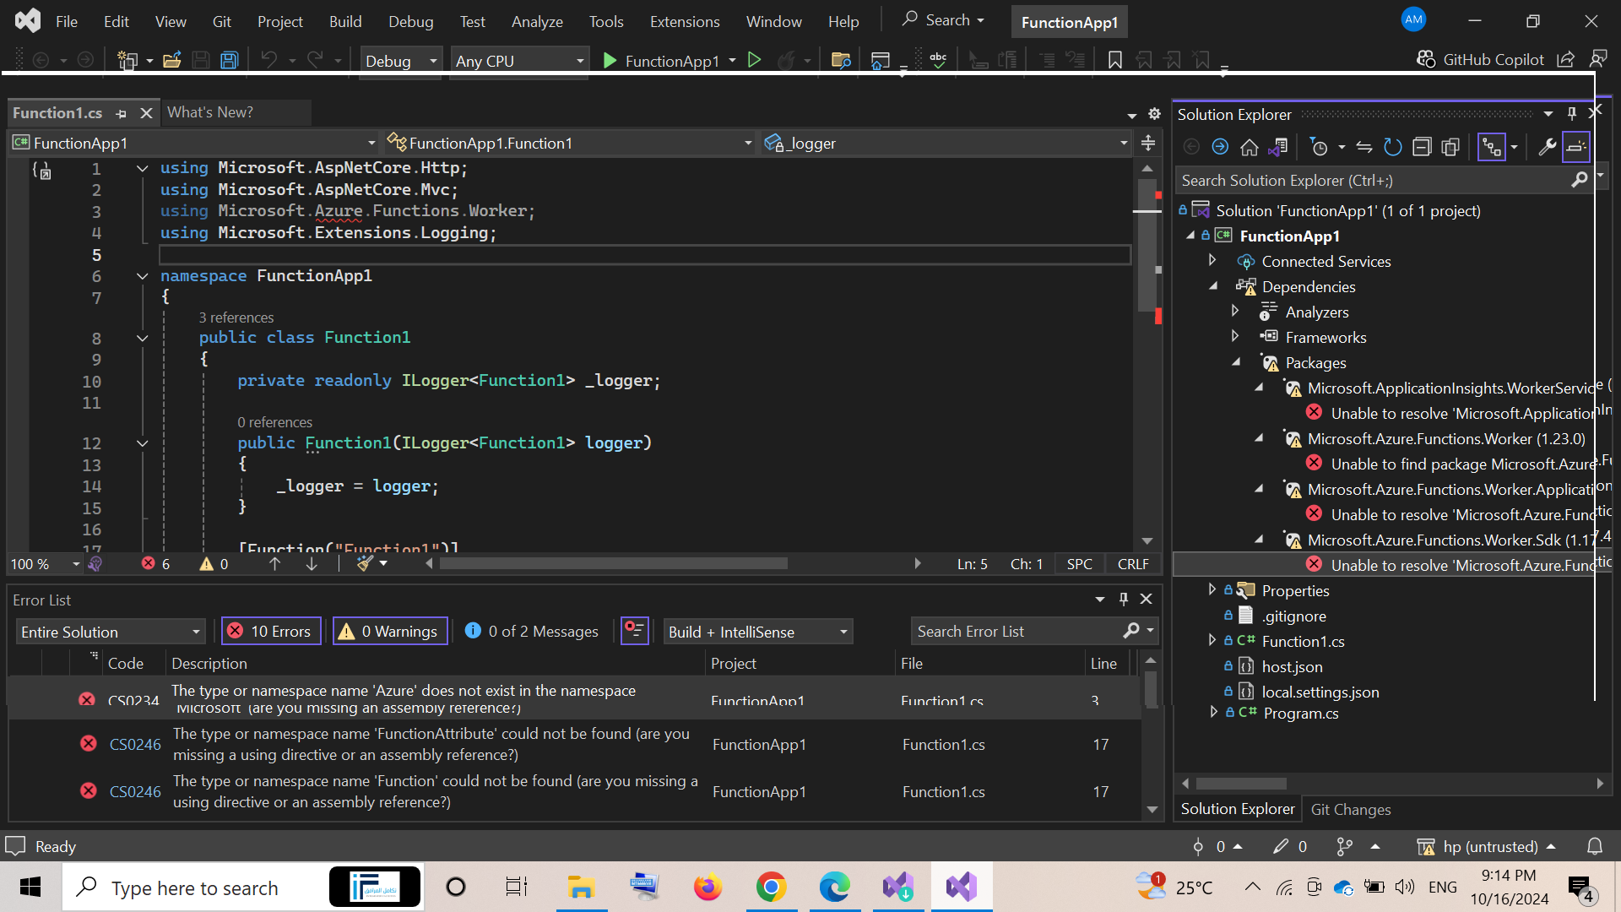Click the Solution Explorer horizontal scrollbar thumb
This screenshot has width=1621, height=912.
pos(1240,784)
